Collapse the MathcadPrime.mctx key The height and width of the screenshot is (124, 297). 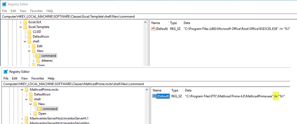click(22, 90)
